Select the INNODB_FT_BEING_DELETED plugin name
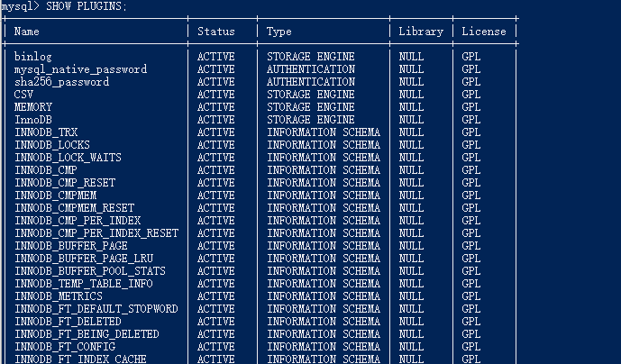Image resolution: width=621 pixels, height=364 pixels. tap(87, 335)
